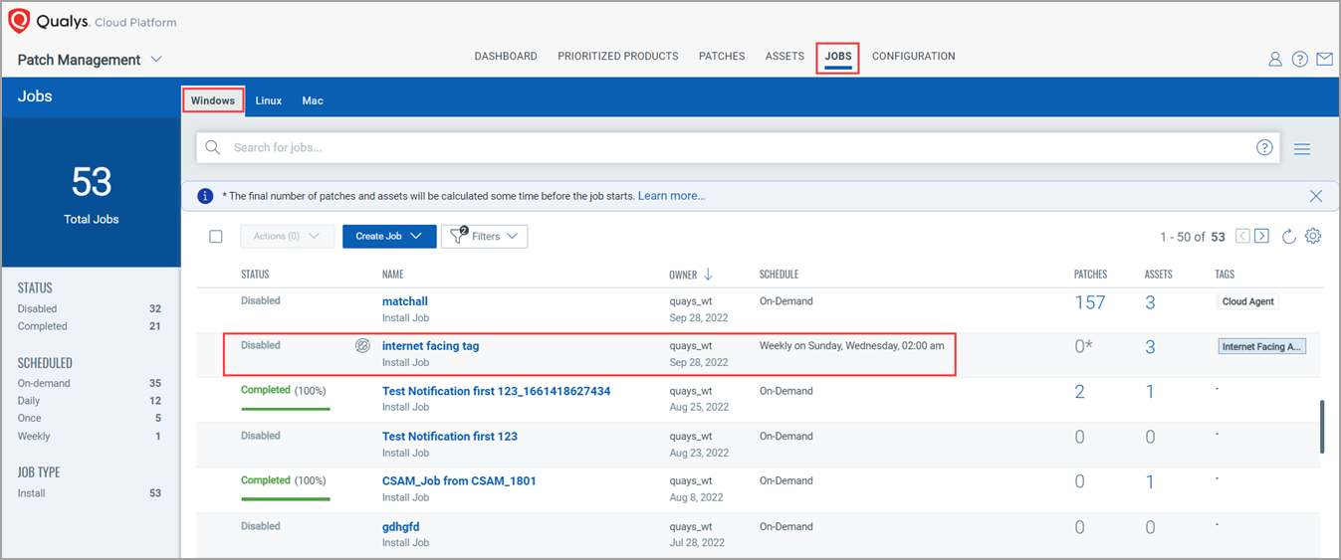The width and height of the screenshot is (1341, 560).
Task: Click the Qualys shield logo
Action: pos(19,21)
